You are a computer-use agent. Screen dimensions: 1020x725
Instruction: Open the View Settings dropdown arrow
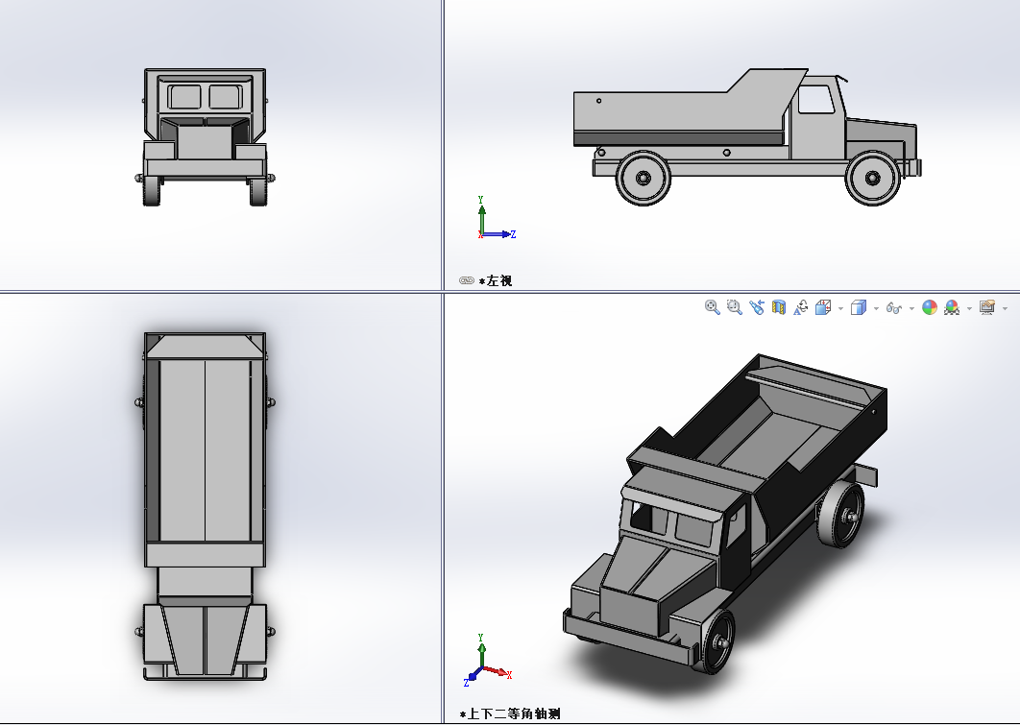click(x=1005, y=308)
